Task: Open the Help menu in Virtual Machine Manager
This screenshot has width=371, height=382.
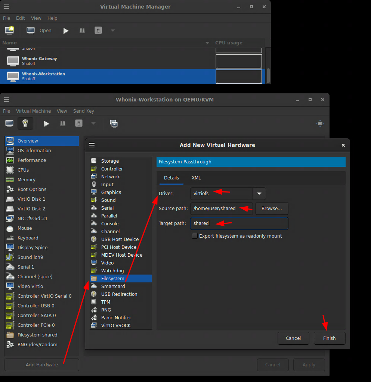Action: point(52,18)
